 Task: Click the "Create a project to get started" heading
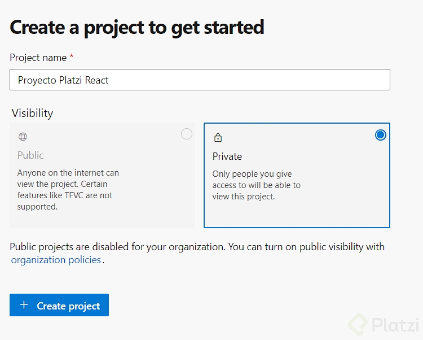point(137,27)
